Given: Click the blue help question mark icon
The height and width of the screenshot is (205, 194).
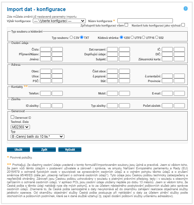Looking at the screenshot, I should [x=185, y=9].
